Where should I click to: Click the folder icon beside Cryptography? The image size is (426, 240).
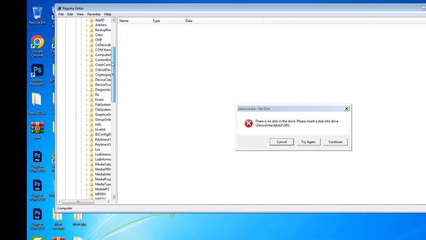coord(92,75)
